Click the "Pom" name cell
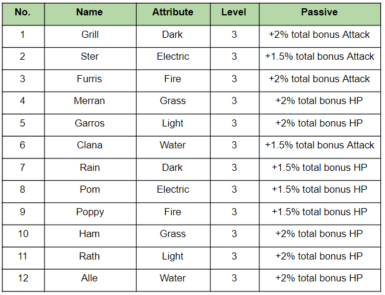The height and width of the screenshot is (295, 385). point(89,190)
